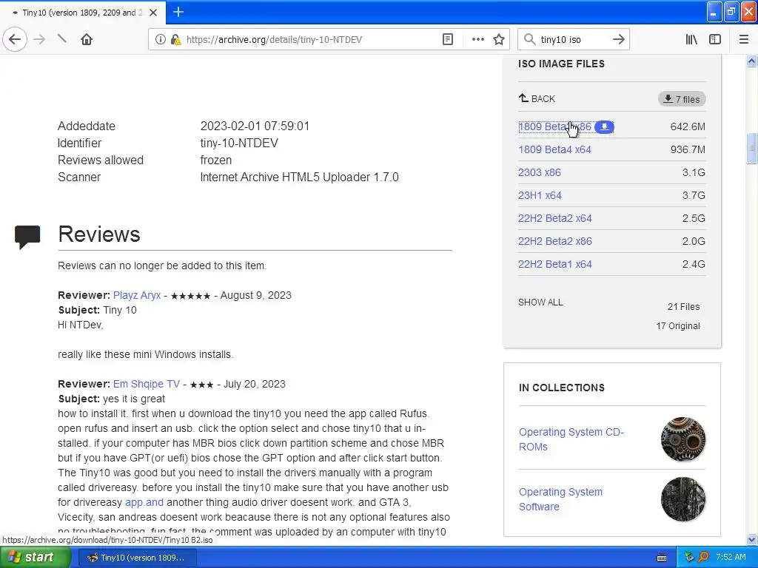Open the page actions ellipsis menu
This screenshot has width=758, height=568.
tap(477, 39)
